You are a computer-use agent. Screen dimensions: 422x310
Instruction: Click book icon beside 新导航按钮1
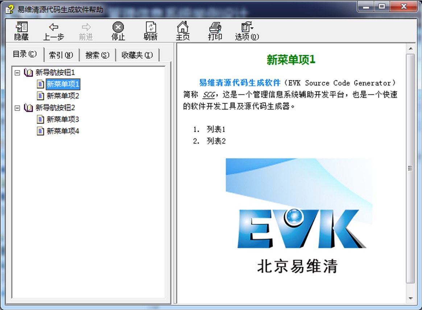tap(28, 72)
